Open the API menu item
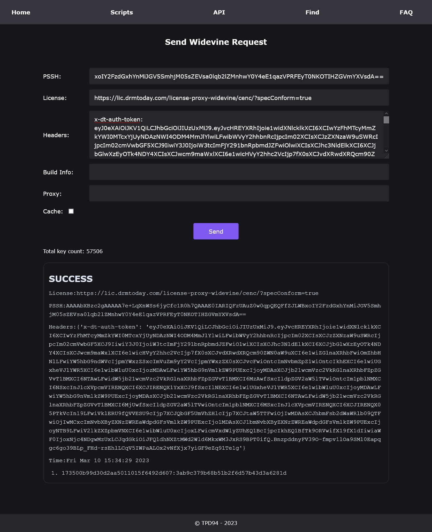 (219, 12)
